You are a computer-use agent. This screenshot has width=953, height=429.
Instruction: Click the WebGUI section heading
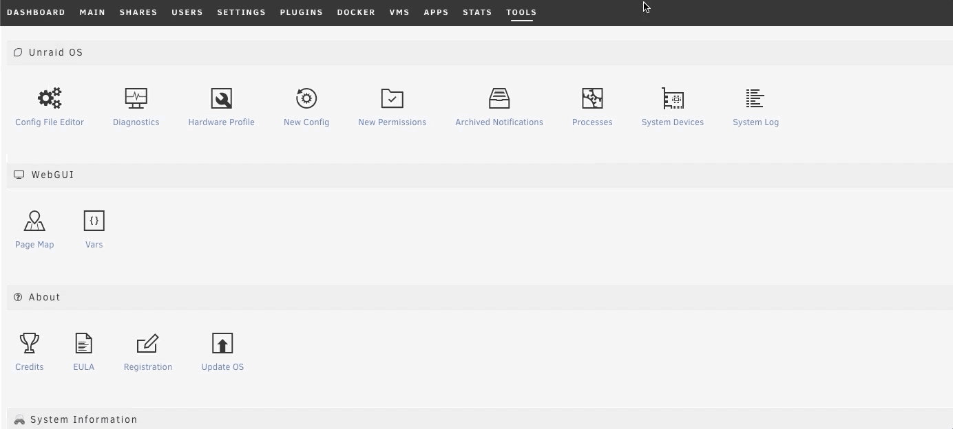pos(52,175)
